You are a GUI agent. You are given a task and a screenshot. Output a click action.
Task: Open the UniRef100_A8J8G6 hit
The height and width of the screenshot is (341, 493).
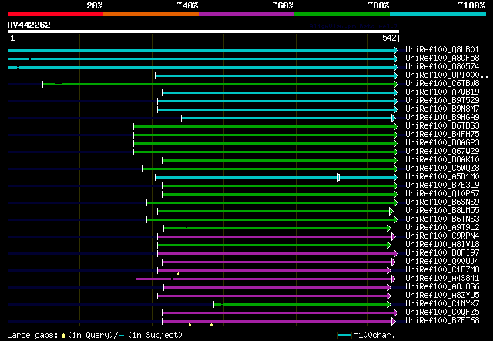442,287
